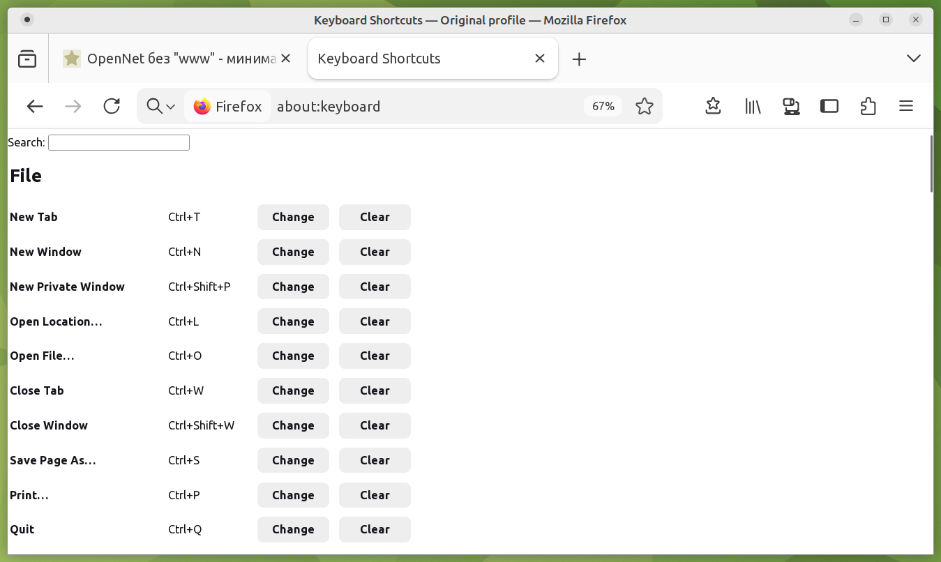Screen dimensions: 941x562
Task: Open a new tab with plus button
Action: click(579, 59)
